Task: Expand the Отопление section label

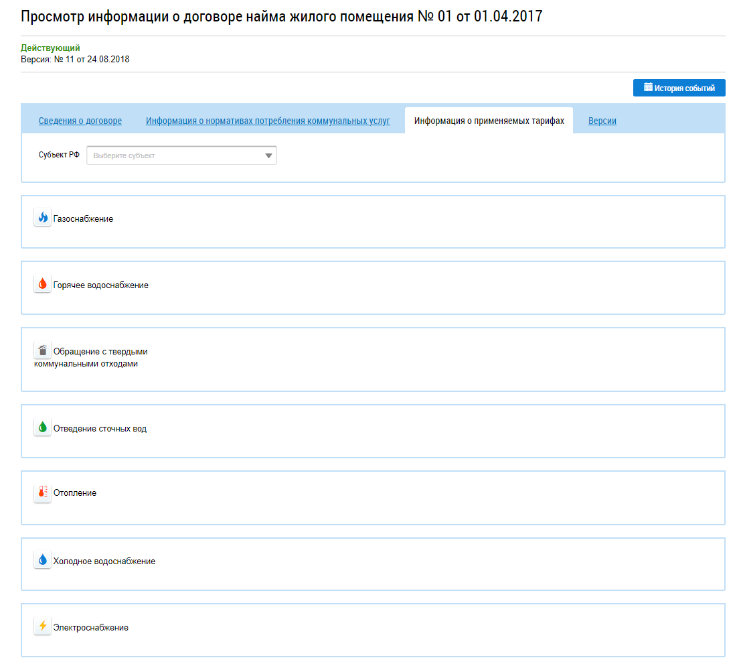Action: [x=75, y=493]
